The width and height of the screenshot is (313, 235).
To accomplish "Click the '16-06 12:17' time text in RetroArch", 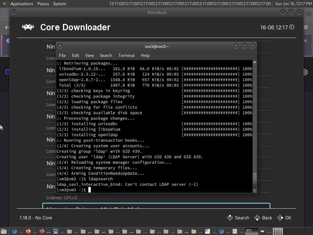I will (274, 27).
